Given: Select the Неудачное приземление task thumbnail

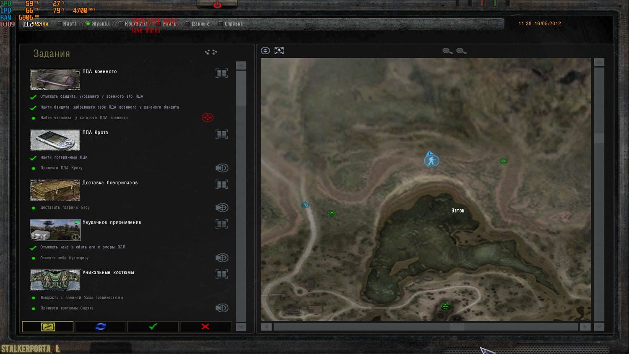Looking at the screenshot, I should pos(55,230).
